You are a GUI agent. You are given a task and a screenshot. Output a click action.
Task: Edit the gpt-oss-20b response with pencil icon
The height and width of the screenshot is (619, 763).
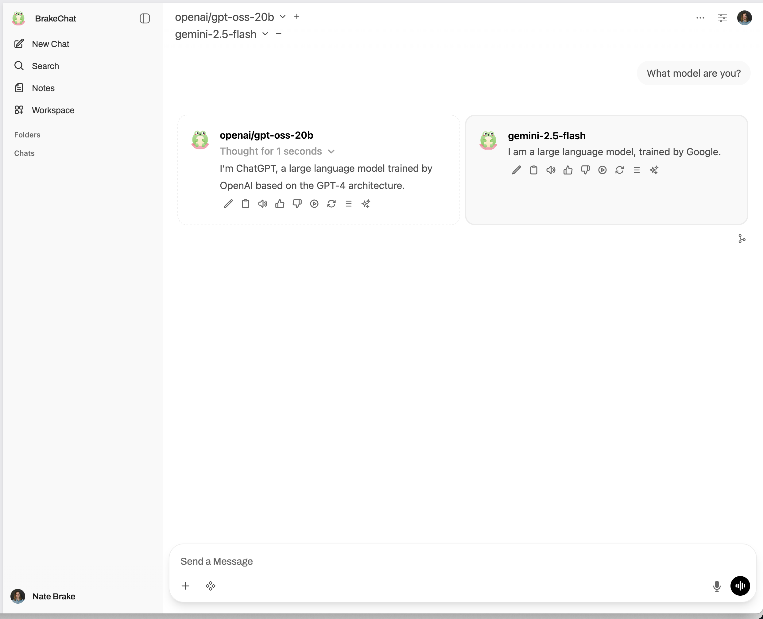228,204
